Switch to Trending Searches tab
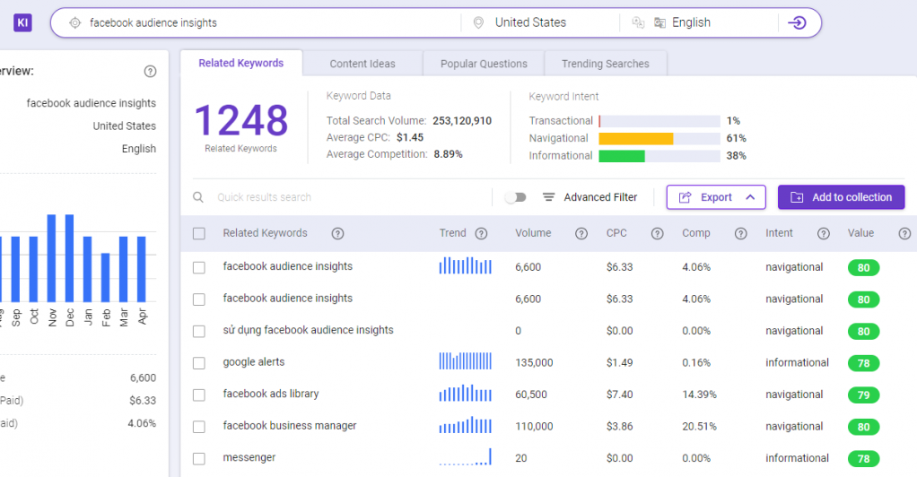This screenshot has height=477, width=917. tap(606, 64)
